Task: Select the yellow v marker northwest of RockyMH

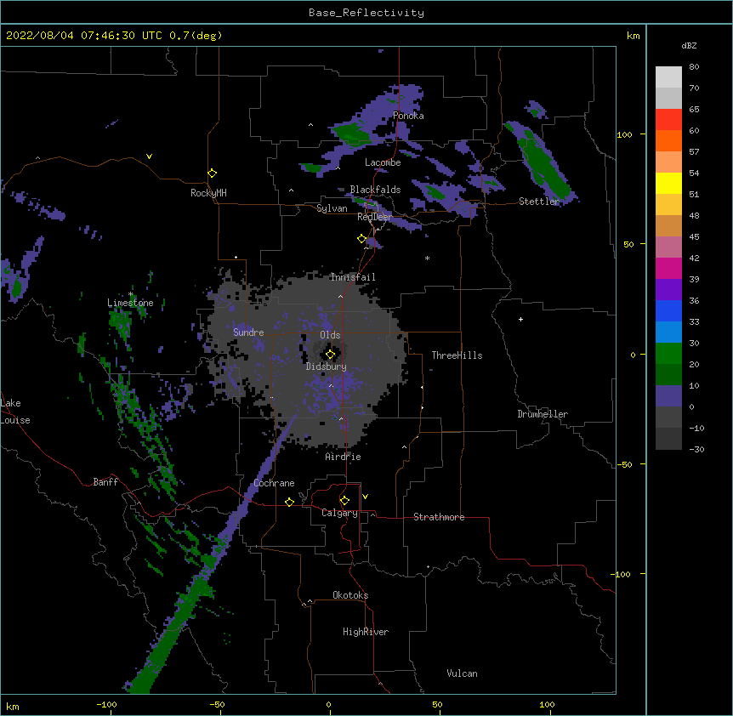Action: pyautogui.click(x=149, y=156)
